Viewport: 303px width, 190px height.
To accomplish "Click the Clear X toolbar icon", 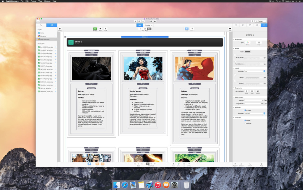I will pos(192,29).
